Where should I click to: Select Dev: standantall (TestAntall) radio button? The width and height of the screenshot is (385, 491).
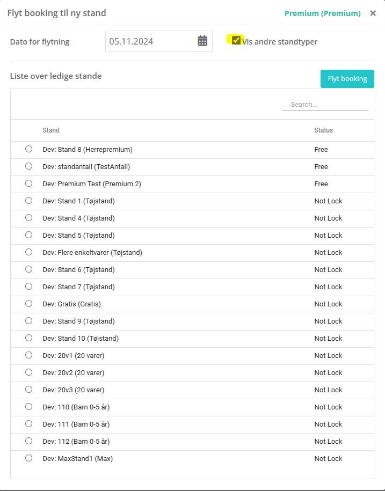[29, 166]
